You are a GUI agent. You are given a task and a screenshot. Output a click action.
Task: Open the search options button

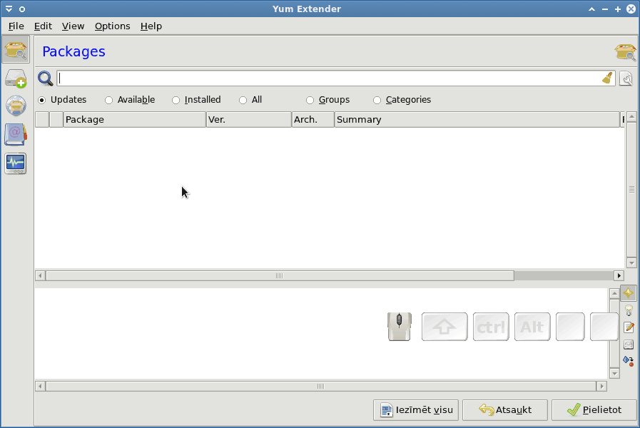[x=626, y=78]
